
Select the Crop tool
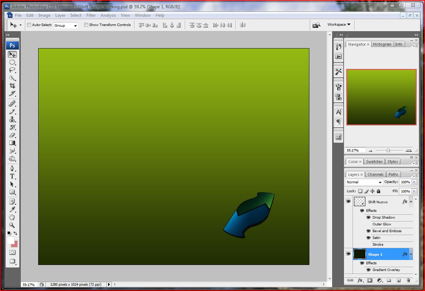pos(12,86)
